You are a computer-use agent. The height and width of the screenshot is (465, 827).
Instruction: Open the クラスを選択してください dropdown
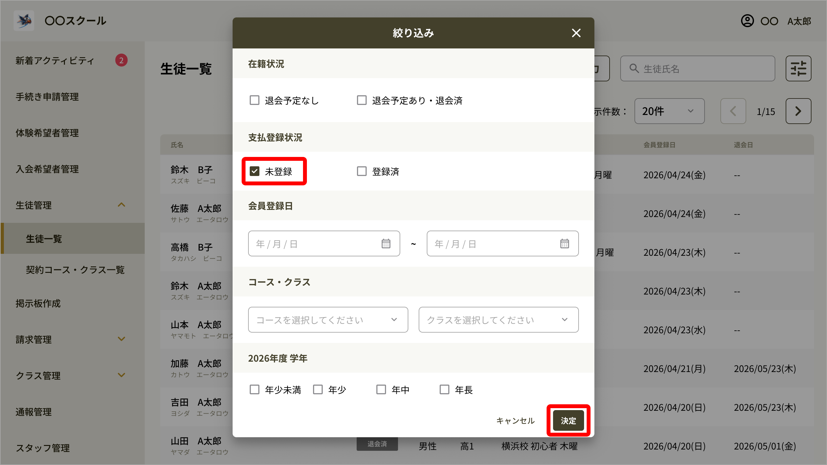tap(498, 320)
